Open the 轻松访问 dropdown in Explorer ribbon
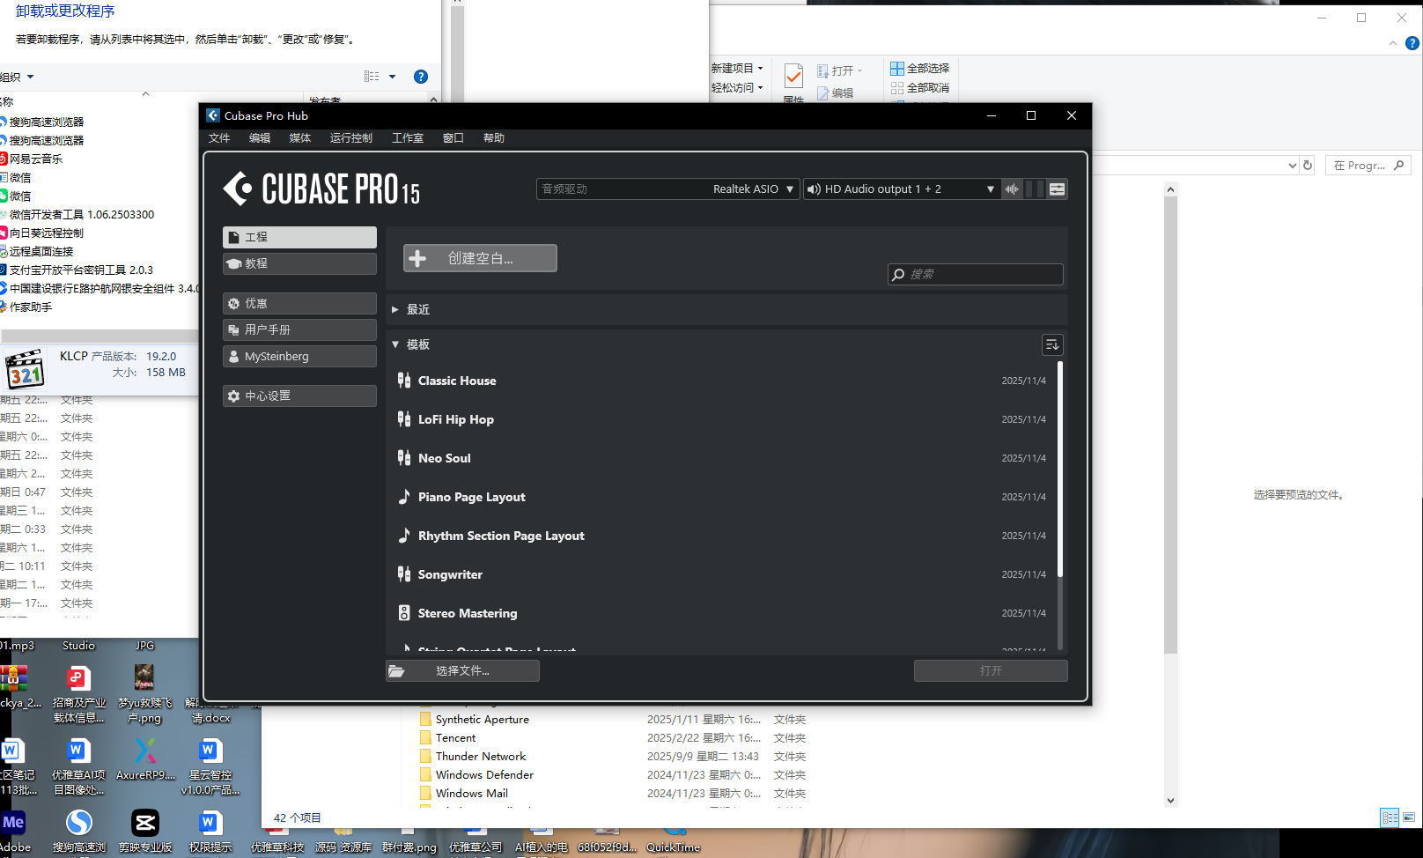Screen dimensions: 1423x858 (737, 88)
